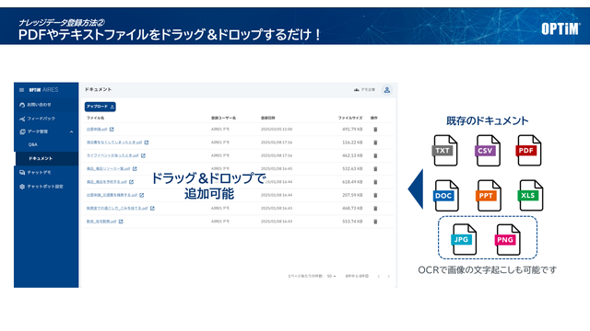Open the rows-per-page dropdown showing 50
The height and width of the screenshot is (331, 590).
pyautogui.click(x=331, y=276)
